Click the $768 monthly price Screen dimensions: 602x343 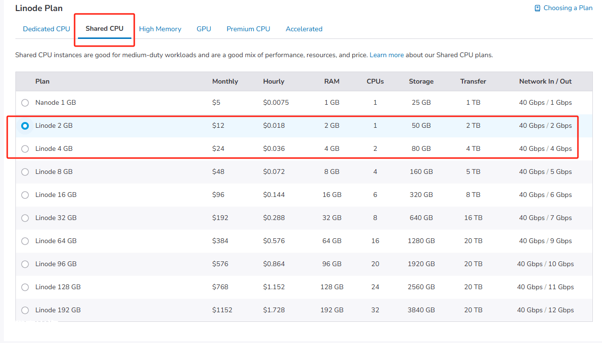pyautogui.click(x=220, y=287)
